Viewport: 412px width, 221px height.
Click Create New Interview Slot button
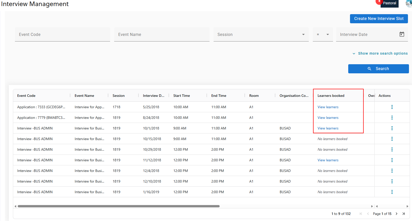click(x=379, y=19)
